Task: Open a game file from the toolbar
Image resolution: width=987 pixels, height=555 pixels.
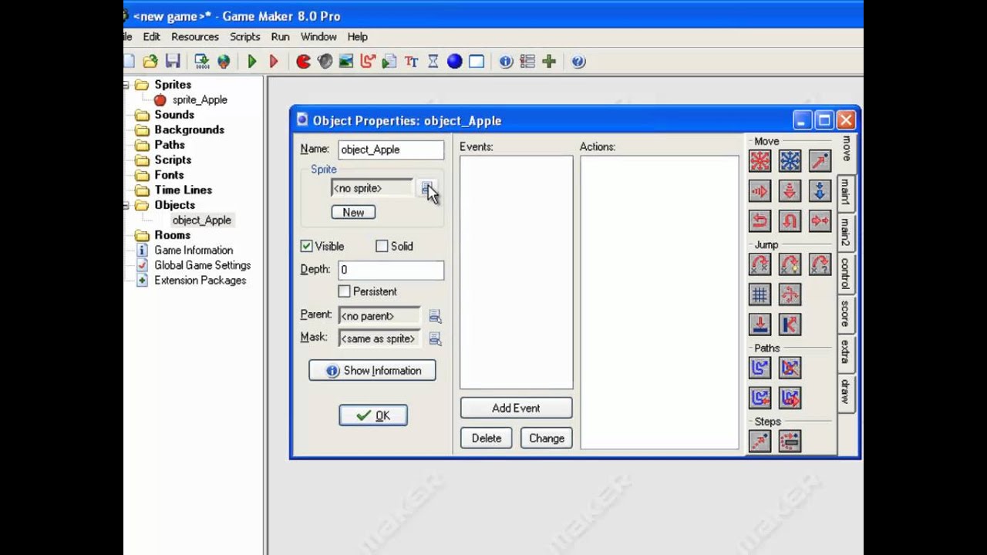Action: pyautogui.click(x=150, y=62)
